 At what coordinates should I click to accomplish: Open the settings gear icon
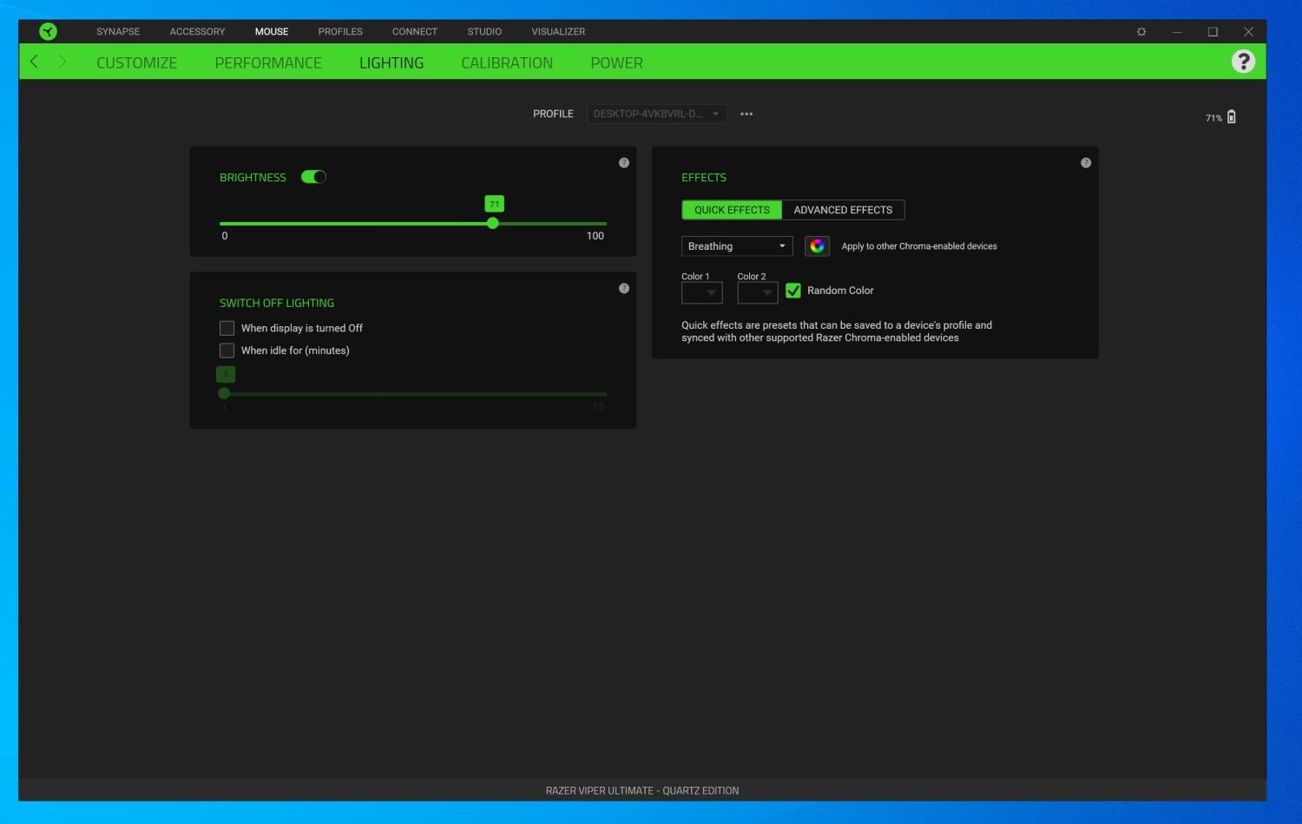[x=1141, y=32]
